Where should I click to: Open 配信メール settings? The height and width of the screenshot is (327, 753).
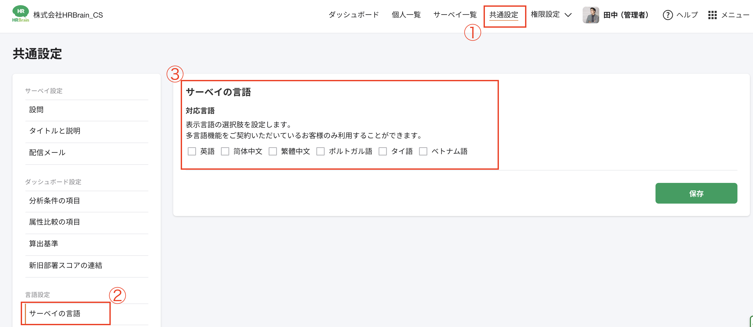pyautogui.click(x=47, y=152)
